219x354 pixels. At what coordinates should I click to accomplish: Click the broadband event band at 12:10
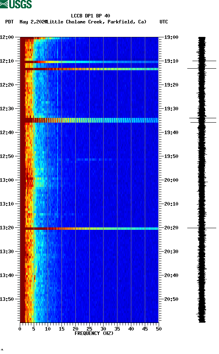tap(89, 62)
